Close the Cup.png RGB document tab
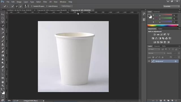181x102 pixels. click(93, 10)
